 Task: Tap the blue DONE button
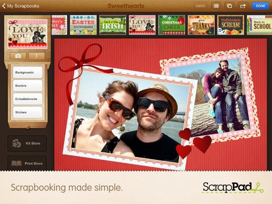coord(260,6)
